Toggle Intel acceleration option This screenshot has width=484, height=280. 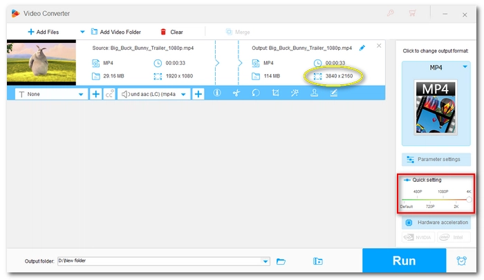(x=454, y=237)
